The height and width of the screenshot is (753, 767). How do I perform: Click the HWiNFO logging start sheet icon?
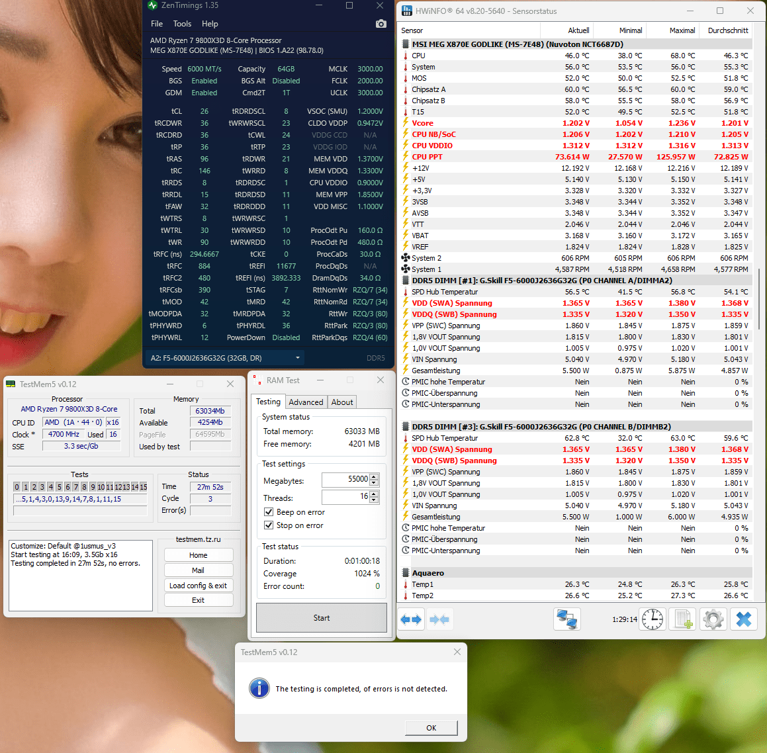(x=683, y=619)
